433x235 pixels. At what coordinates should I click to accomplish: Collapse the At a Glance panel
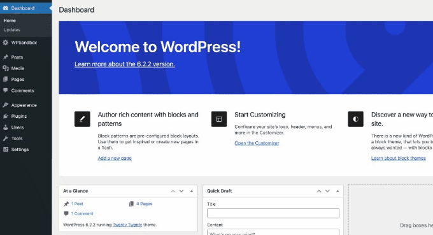pyautogui.click(x=192, y=191)
